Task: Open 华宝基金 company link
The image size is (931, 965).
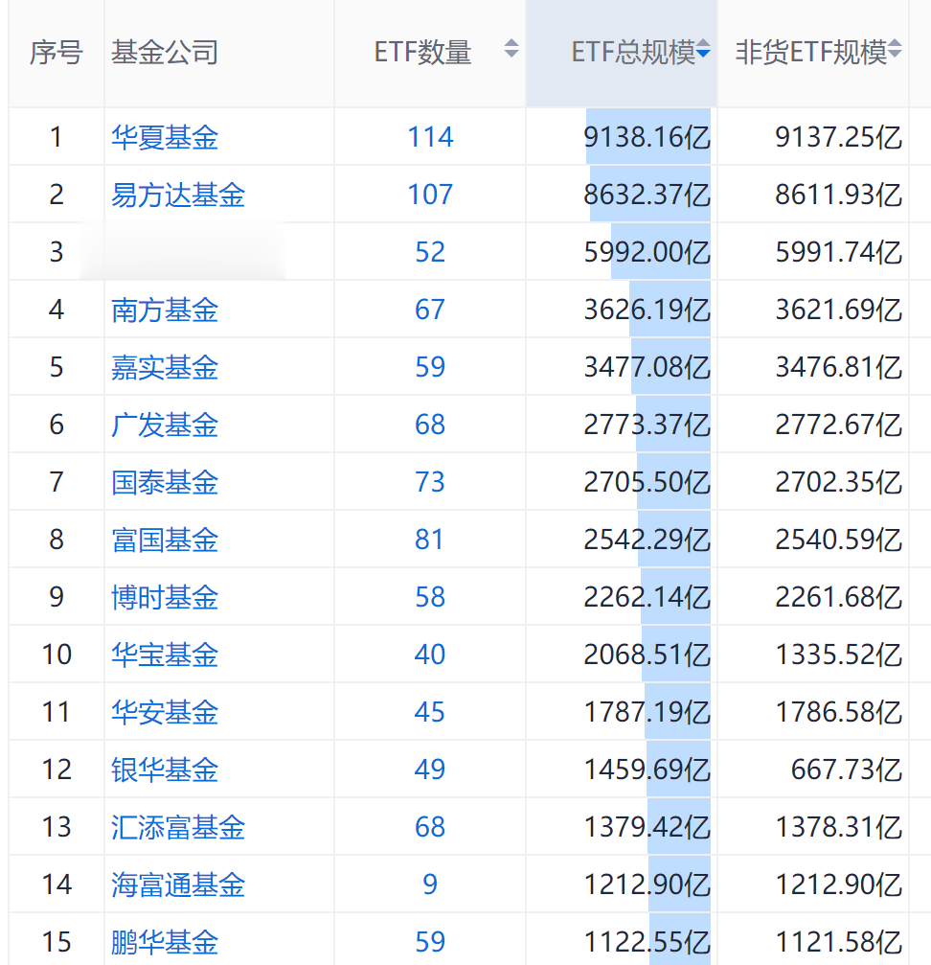Action: (164, 655)
